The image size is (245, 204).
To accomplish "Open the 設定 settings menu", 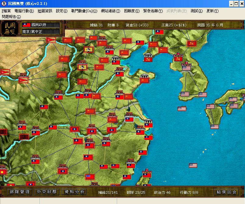I will [62, 11].
